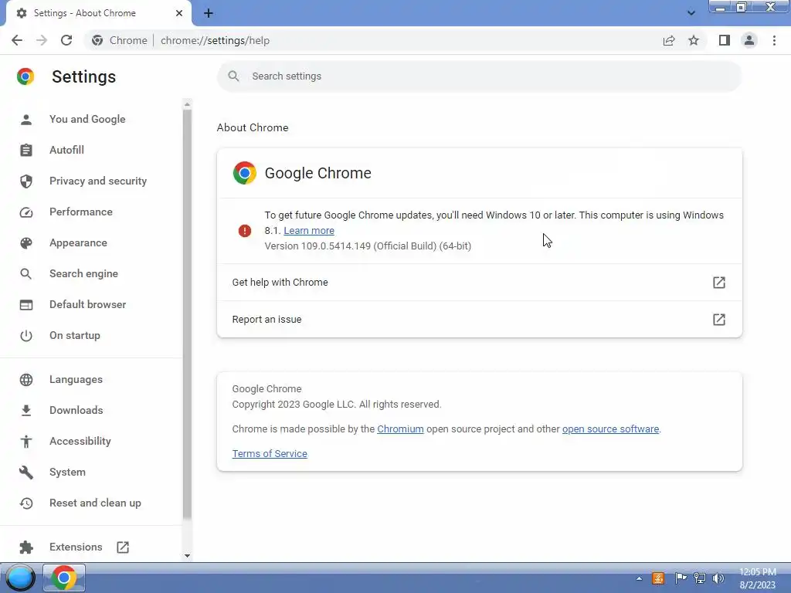The height and width of the screenshot is (593, 791).
Task: Bookmark this tab with the star icon
Action: pos(694,40)
